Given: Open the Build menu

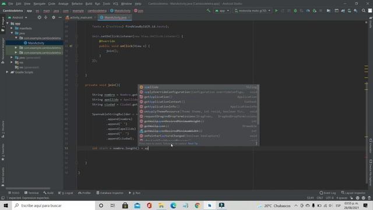Looking at the screenshot, I should (x=89, y=4).
